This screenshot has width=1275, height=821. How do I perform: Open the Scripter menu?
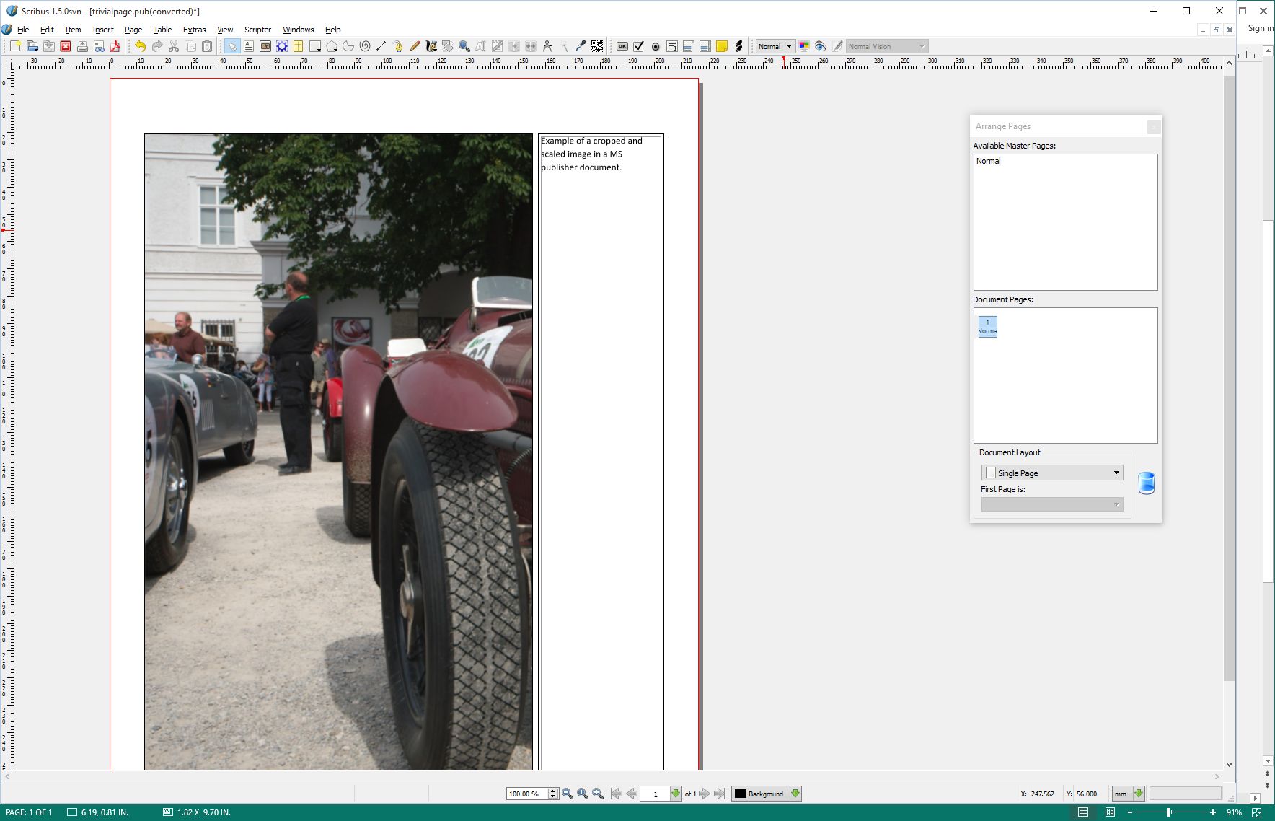click(x=257, y=30)
